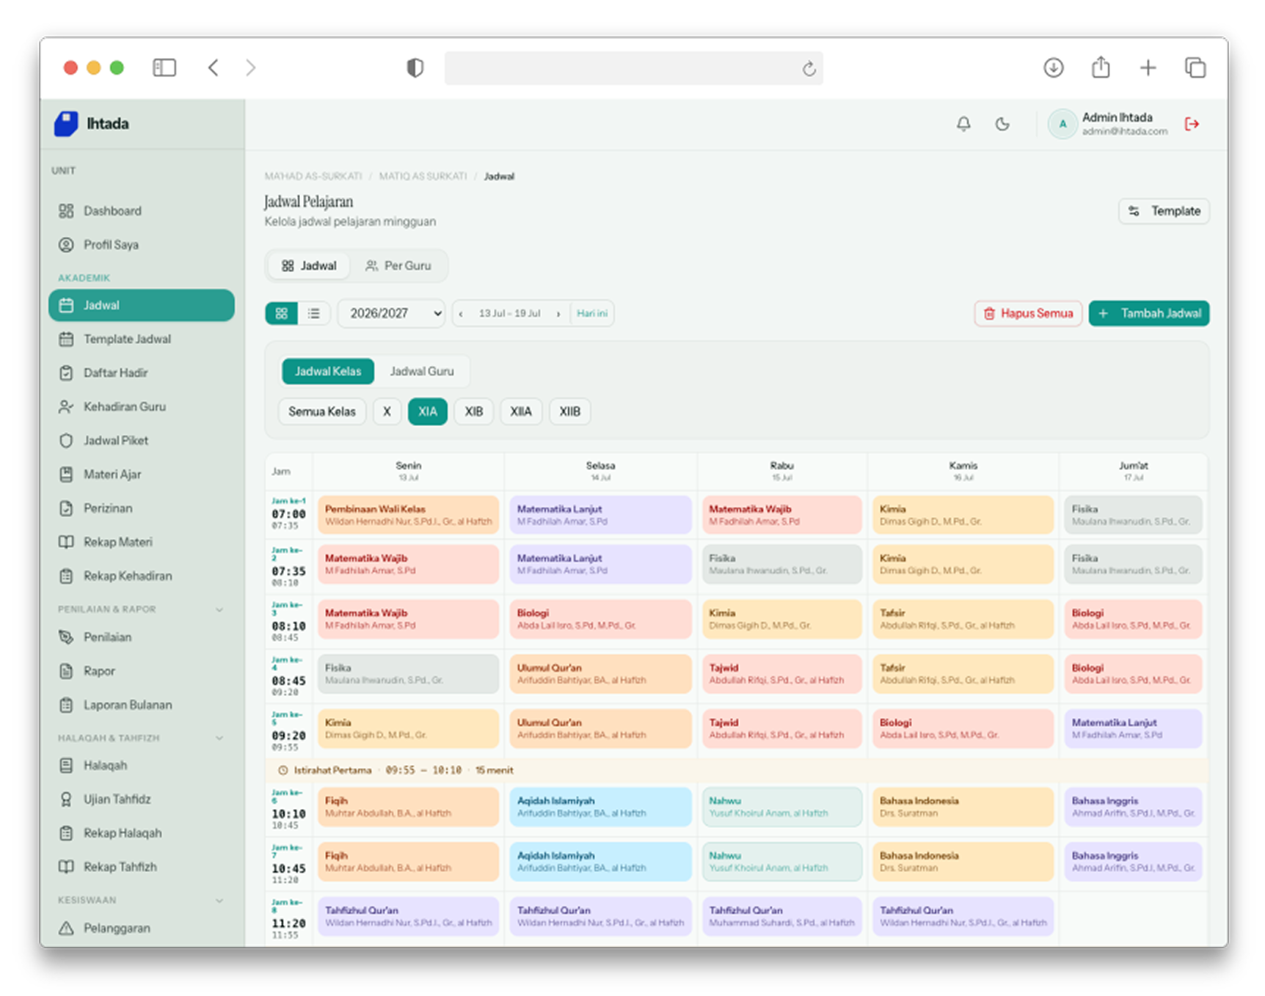Toggle dark mode moon icon
The height and width of the screenshot is (996, 1265).
1002,124
